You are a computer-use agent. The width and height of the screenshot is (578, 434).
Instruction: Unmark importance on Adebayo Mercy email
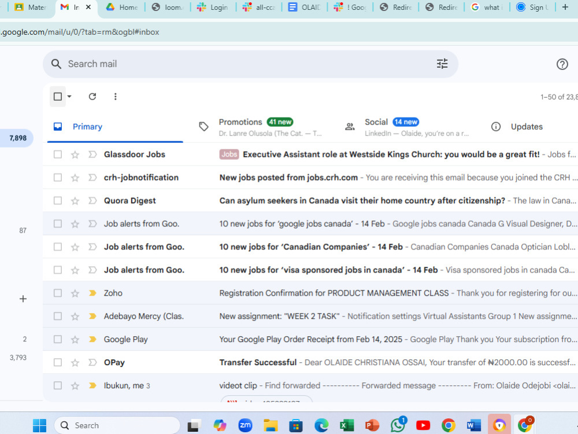[92, 317]
